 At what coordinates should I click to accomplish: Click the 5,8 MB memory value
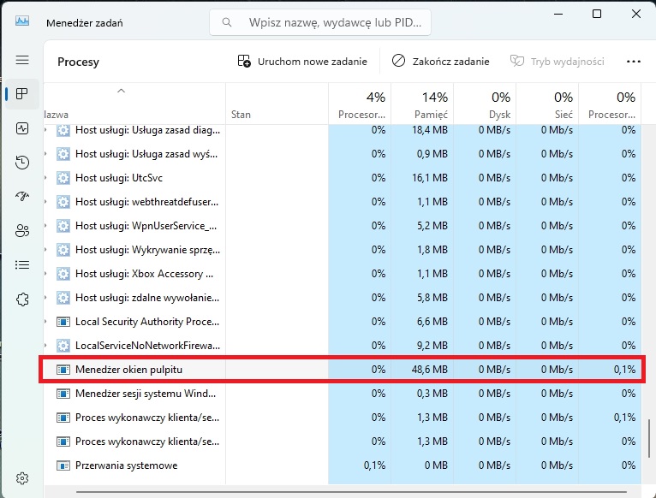point(432,298)
